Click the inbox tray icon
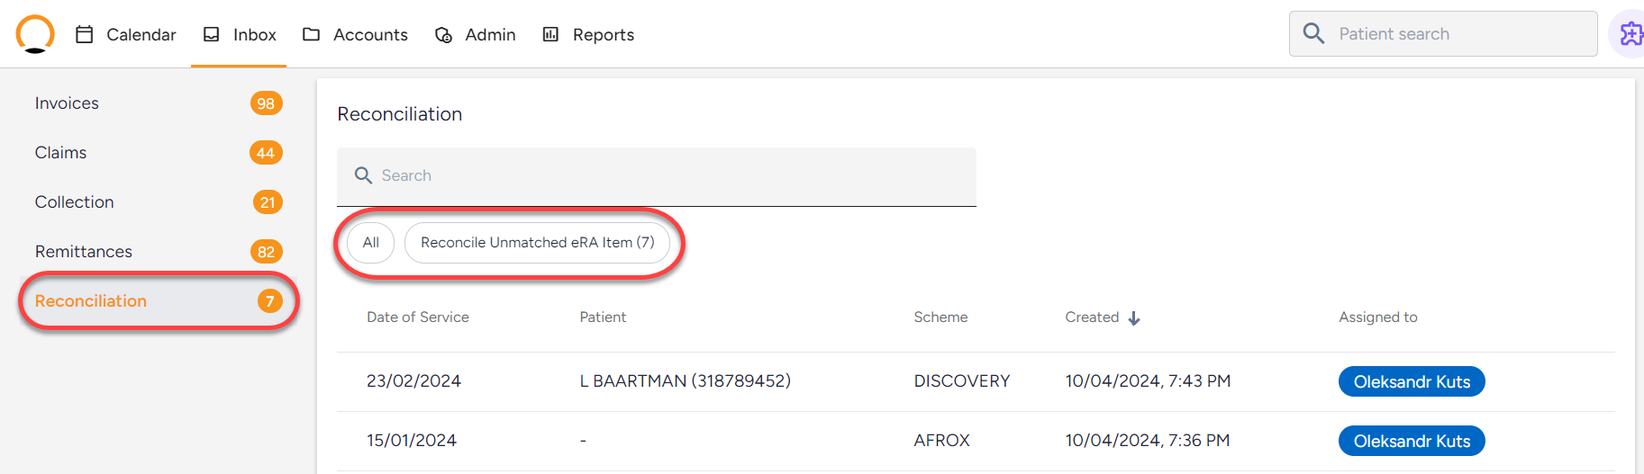The height and width of the screenshot is (474, 1644). (212, 34)
